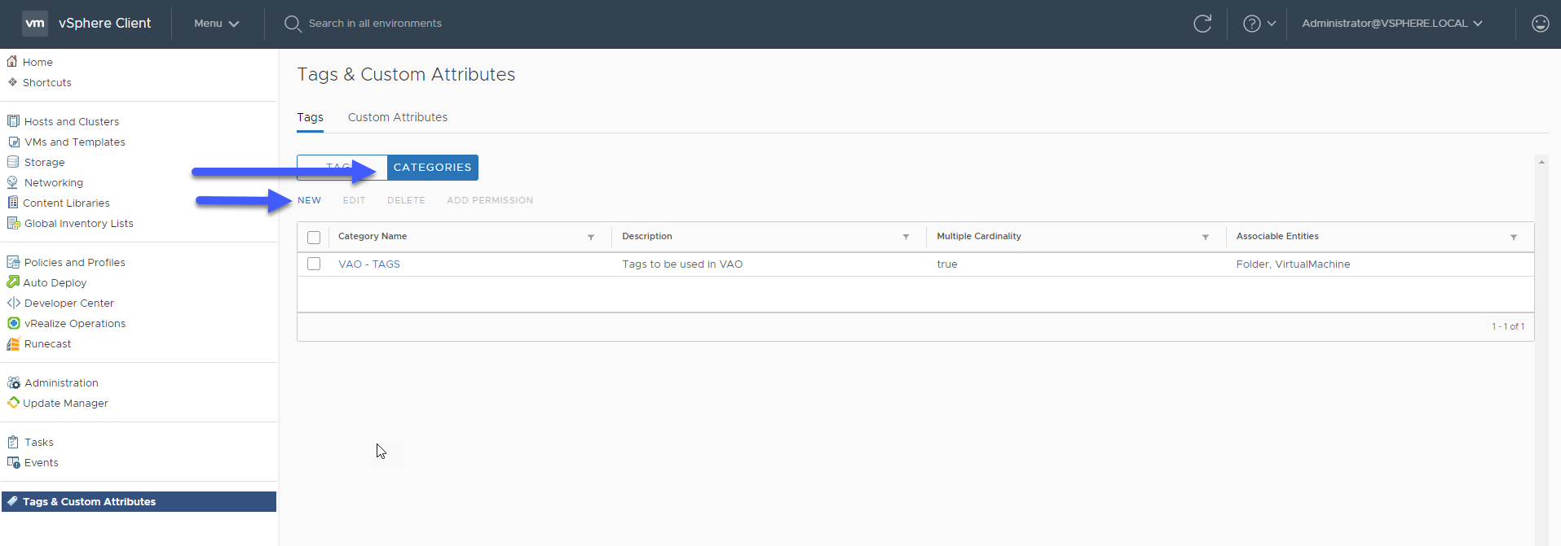Open the Multiple Cardinality column filter

(1206, 238)
